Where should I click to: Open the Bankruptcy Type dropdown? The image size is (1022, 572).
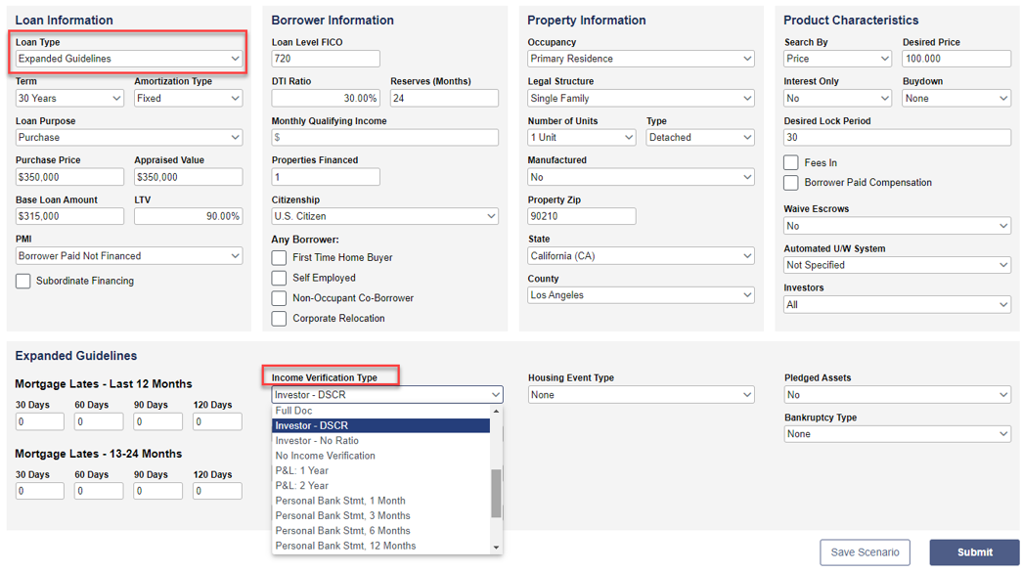point(897,434)
